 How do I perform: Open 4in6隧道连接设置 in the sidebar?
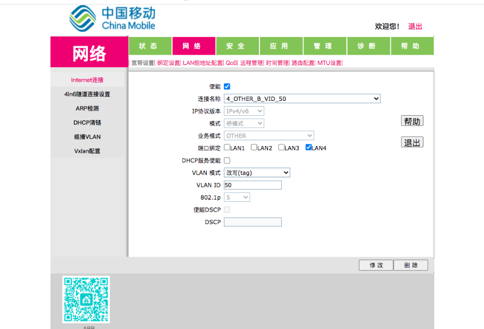coord(87,94)
